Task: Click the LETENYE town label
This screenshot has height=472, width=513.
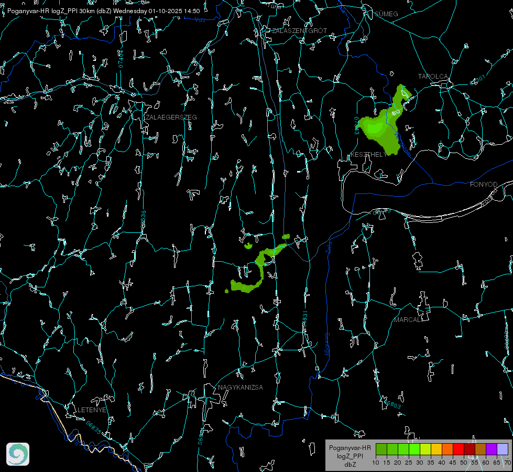Action: pyautogui.click(x=92, y=410)
